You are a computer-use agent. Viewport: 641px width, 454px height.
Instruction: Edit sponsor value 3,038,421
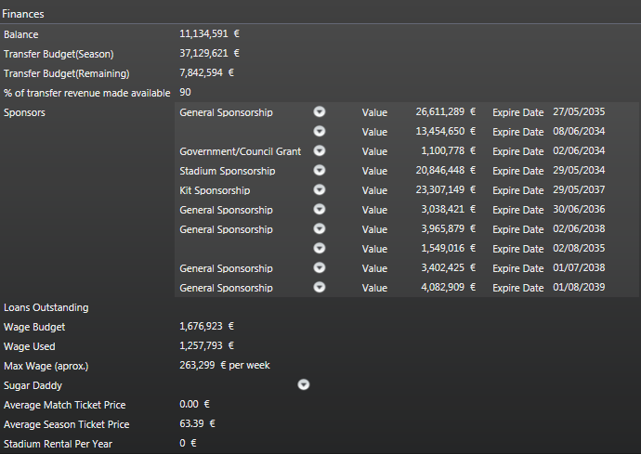point(443,209)
